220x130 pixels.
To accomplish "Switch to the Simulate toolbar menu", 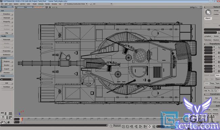I will pos(54,4).
